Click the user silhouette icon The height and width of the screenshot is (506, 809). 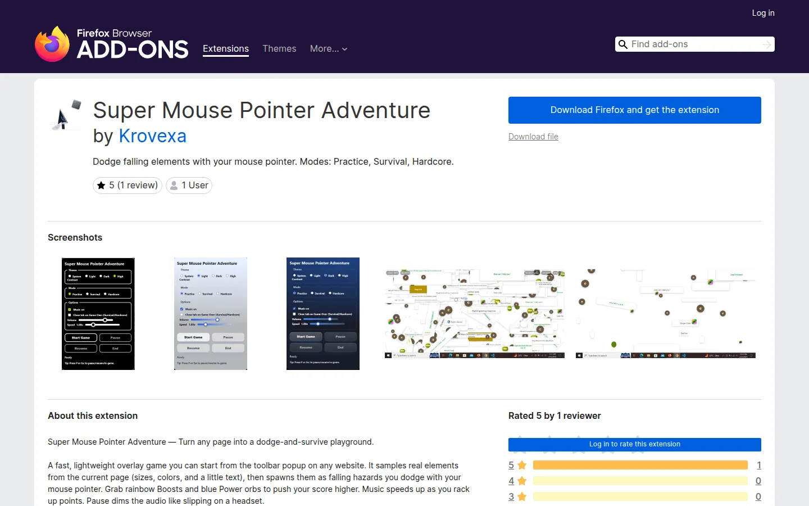click(x=174, y=186)
